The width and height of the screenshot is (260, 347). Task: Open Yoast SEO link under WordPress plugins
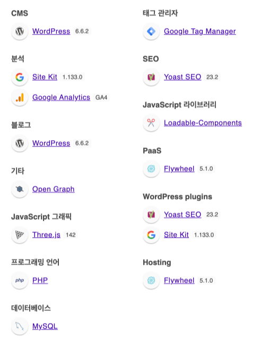[183, 214]
